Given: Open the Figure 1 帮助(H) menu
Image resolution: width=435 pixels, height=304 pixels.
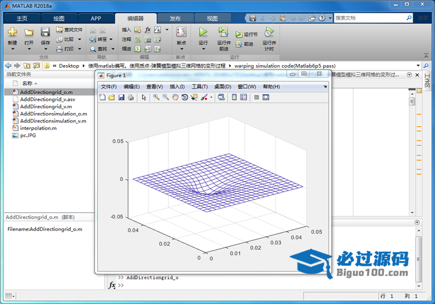Looking at the screenshot, I should tap(271, 87).
